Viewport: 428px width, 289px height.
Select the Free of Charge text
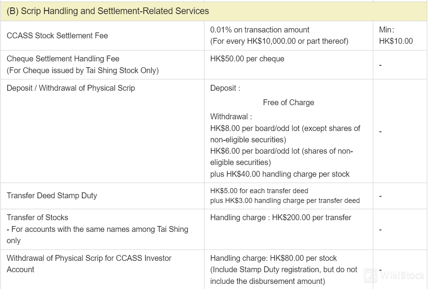[288, 103]
